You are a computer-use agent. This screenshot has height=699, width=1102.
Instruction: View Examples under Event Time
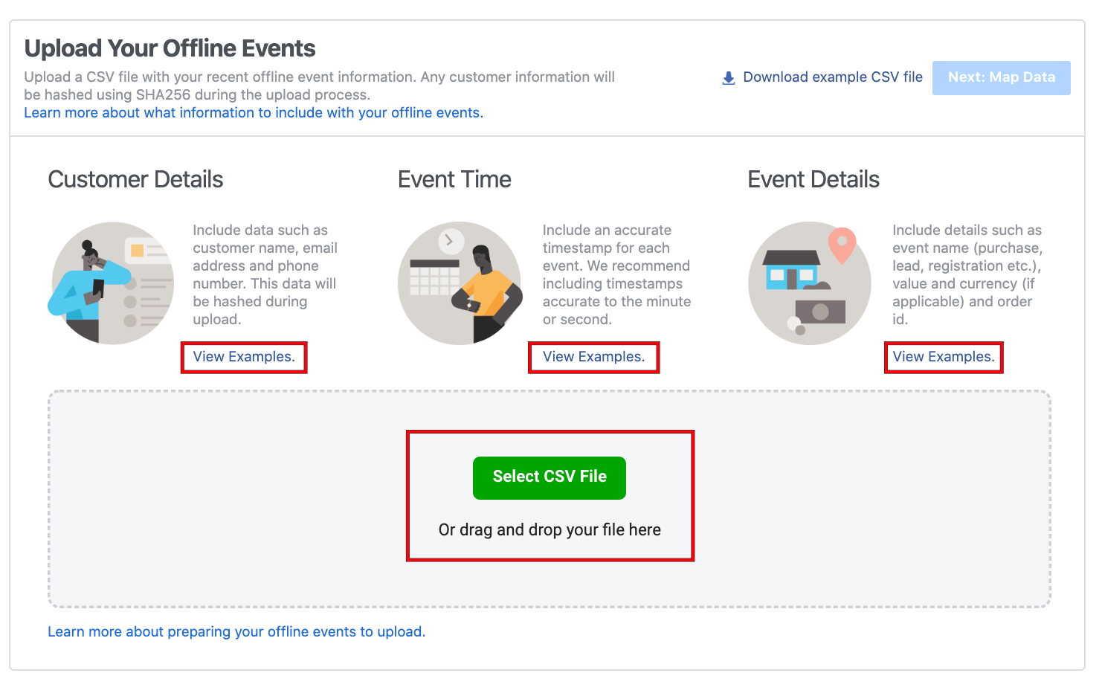coord(593,356)
